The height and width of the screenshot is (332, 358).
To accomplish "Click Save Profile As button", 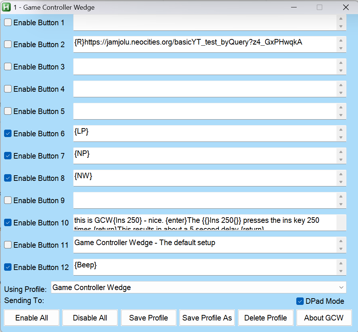I will [207, 318].
